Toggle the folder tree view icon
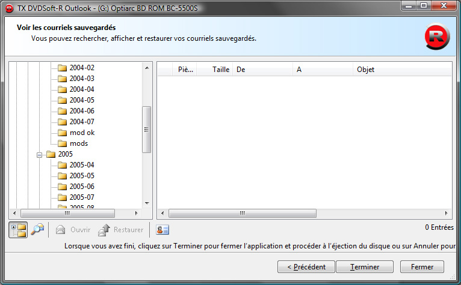This screenshot has width=461, height=285. [x=18, y=230]
